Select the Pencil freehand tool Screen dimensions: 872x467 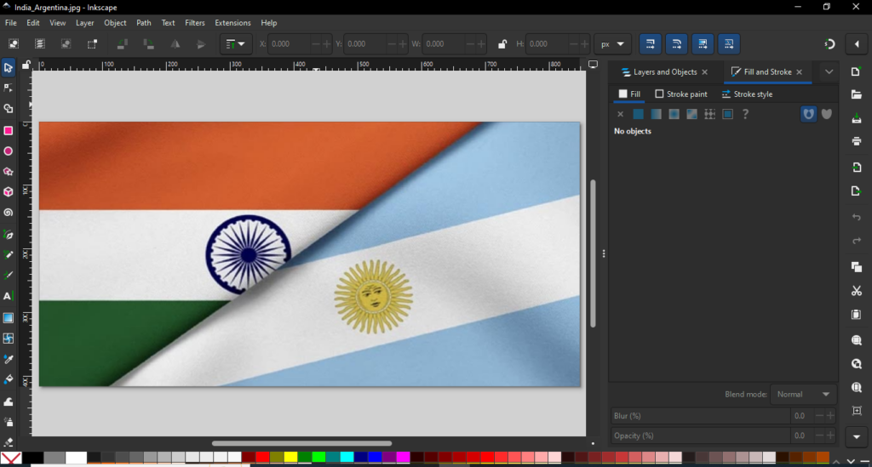point(9,255)
